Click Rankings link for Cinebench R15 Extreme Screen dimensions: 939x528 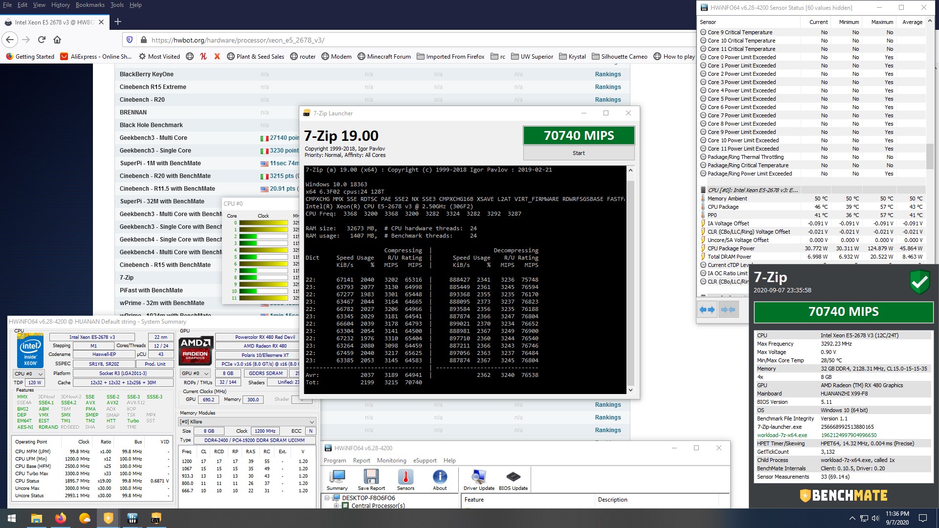[608, 87]
